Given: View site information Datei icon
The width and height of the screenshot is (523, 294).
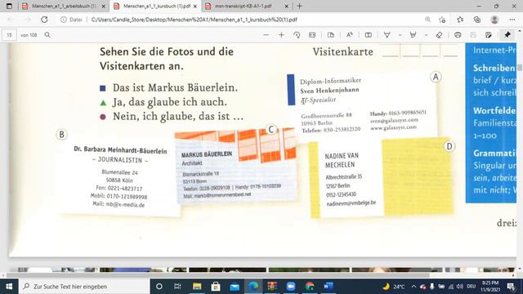Looking at the screenshot, I should point(71,20).
